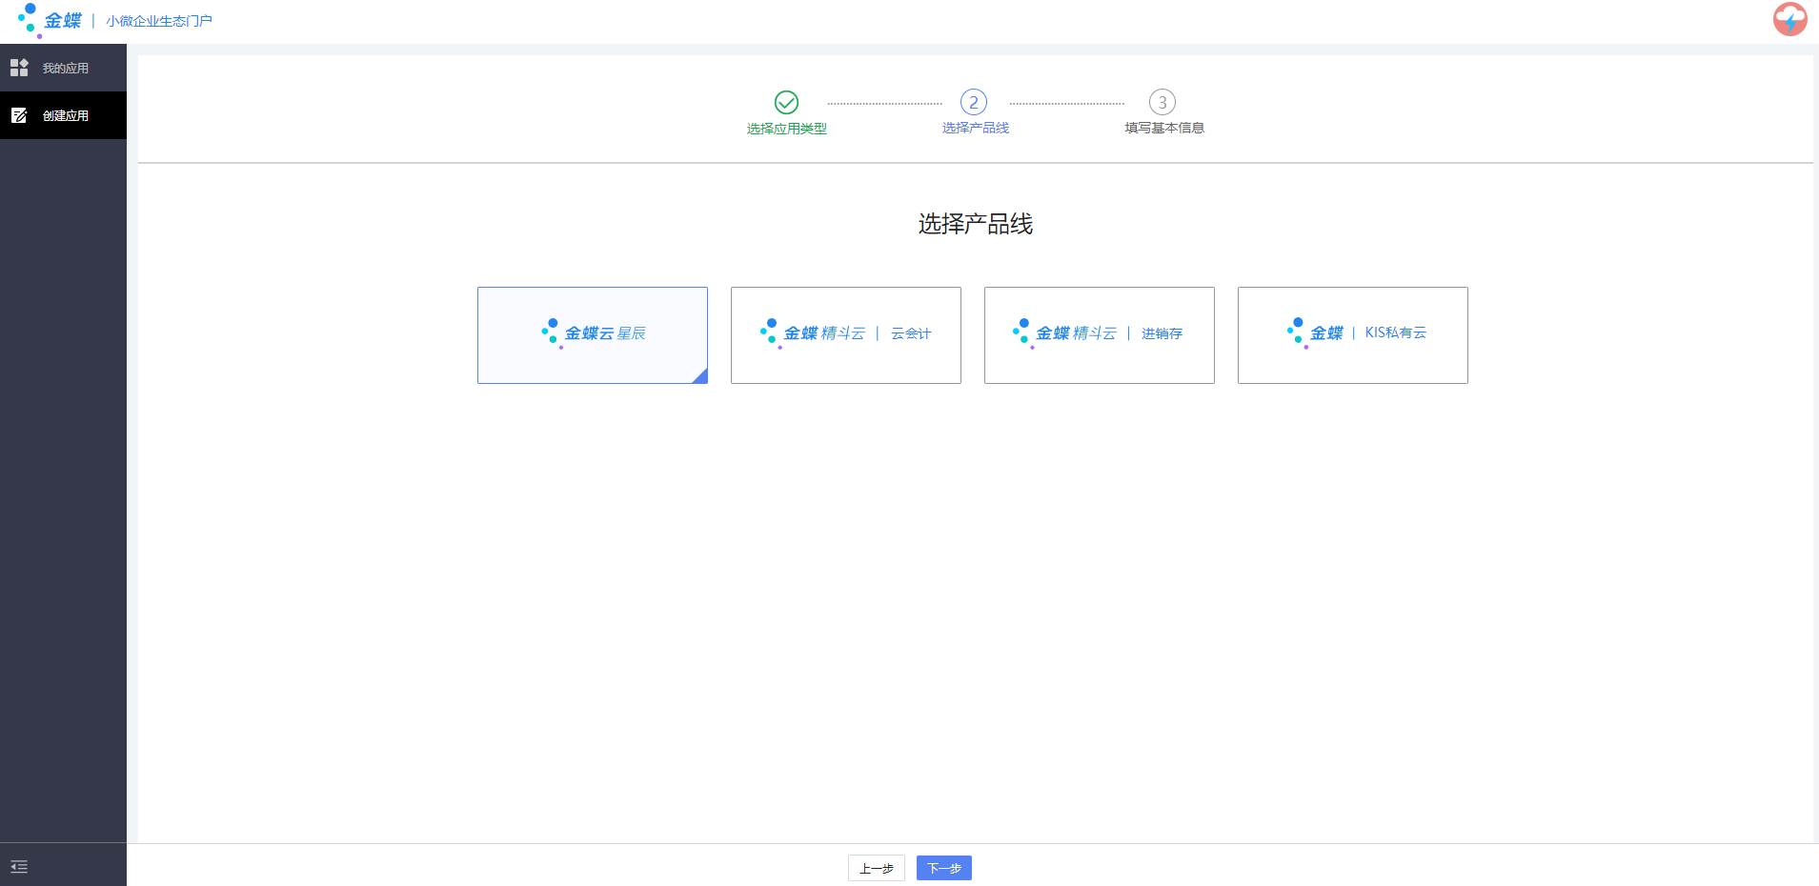Click the 我的应用 grid icon
Image resolution: width=1819 pixels, height=886 pixels.
(19, 68)
